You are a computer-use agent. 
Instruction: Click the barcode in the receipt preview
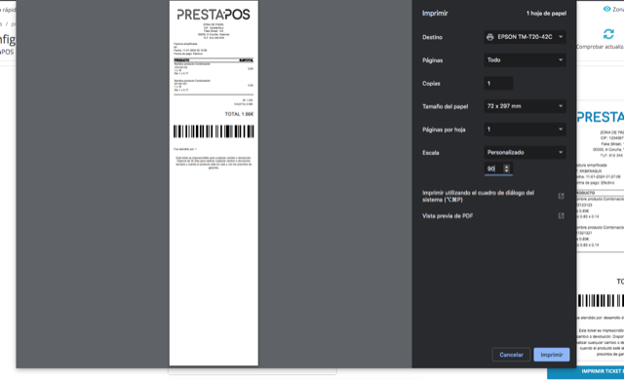point(214,132)
